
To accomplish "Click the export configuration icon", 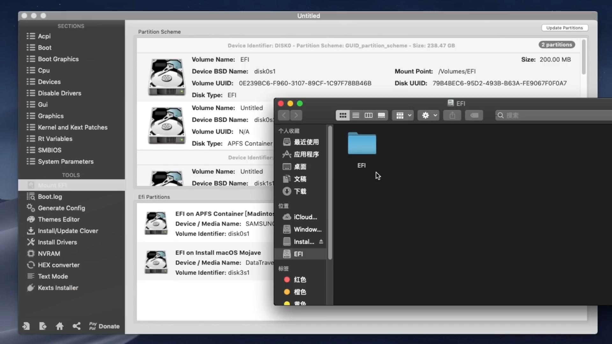I will click(43, 326).
